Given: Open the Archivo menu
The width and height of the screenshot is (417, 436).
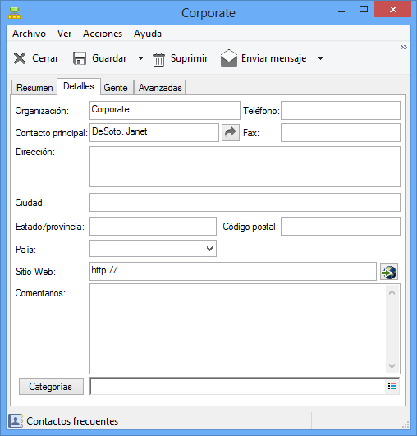Looking at the screenshot, I should tap(29, 34).
